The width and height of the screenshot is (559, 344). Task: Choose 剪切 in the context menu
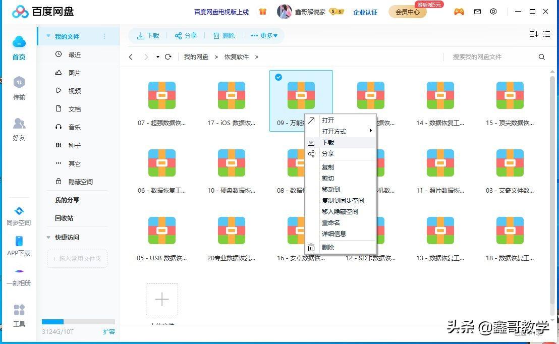click(x=341, y=178)
